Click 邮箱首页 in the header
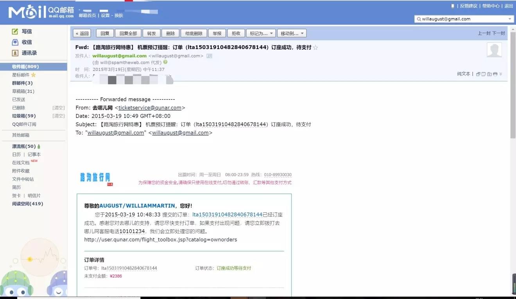 click(x=88, y=16)
